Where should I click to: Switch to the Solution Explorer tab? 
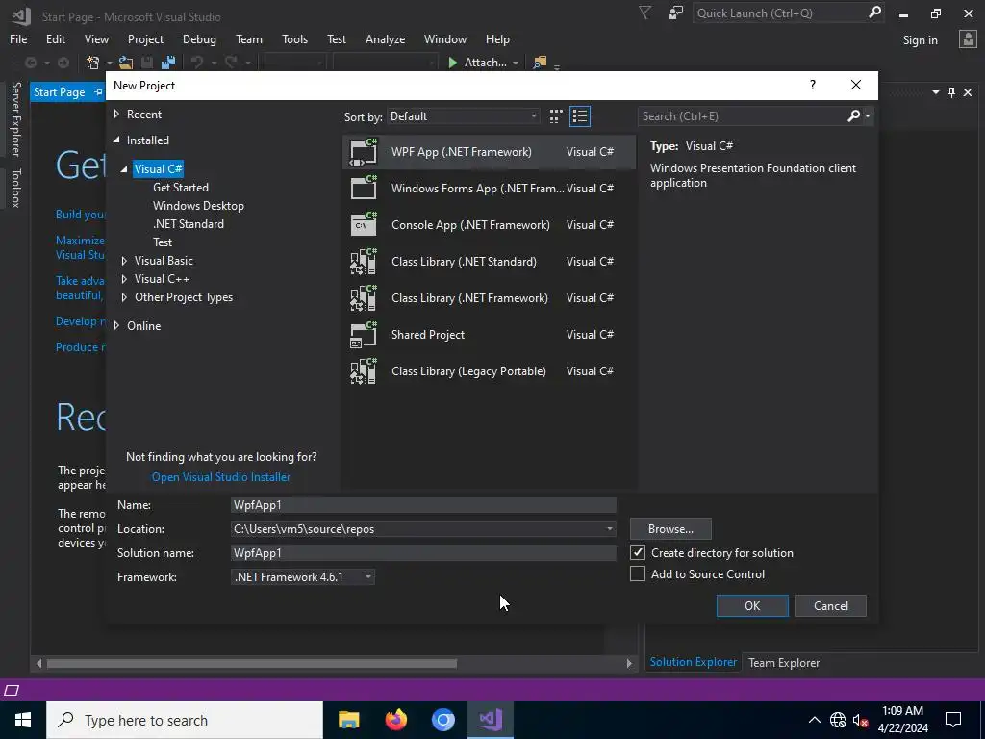point(693,662)
